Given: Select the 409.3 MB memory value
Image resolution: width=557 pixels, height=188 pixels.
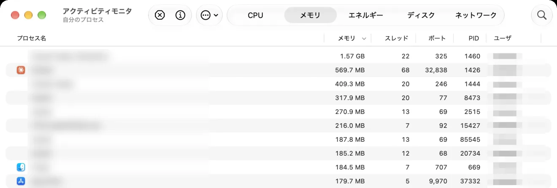Looking at the screenshot, I should pos(349,84).
